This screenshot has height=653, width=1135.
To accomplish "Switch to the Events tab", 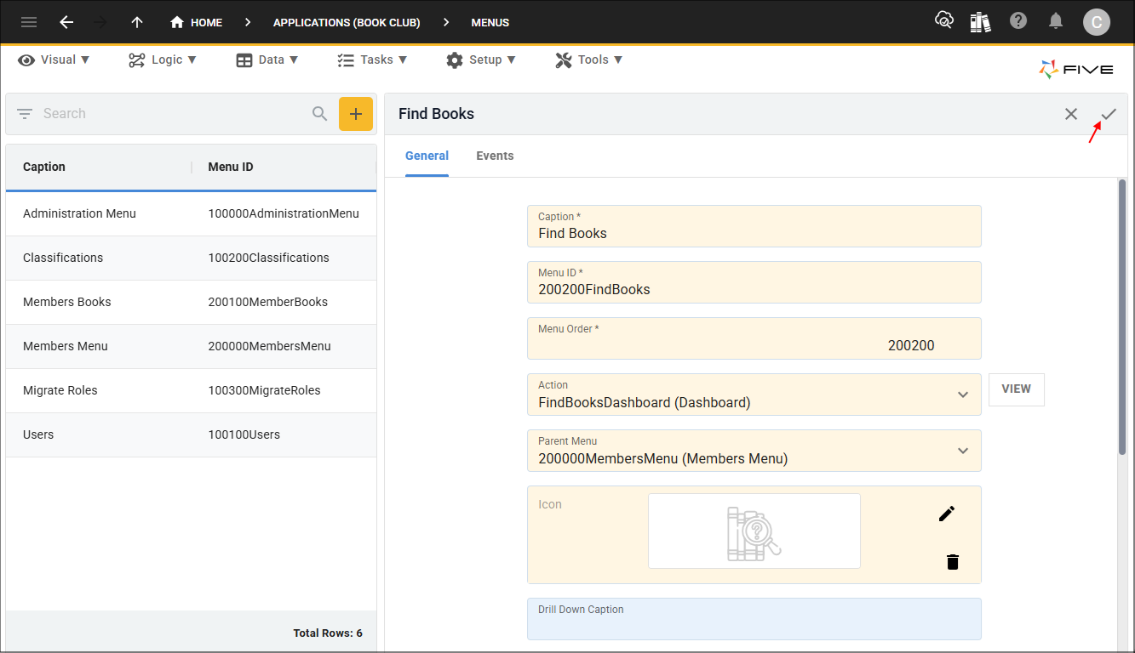I will (495, 156).
